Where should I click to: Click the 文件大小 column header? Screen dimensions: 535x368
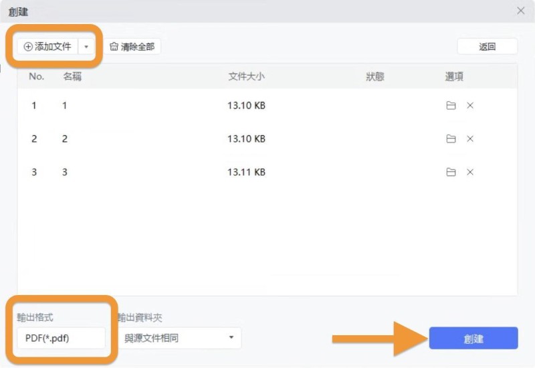click(246, 76)
